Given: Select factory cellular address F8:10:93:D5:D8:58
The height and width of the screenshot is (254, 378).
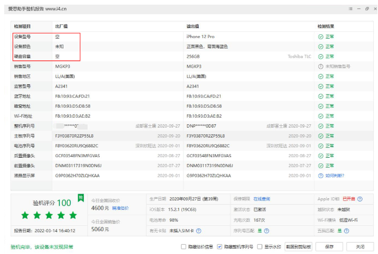Looking at the screenshot, I should click(x=73, y=106).
